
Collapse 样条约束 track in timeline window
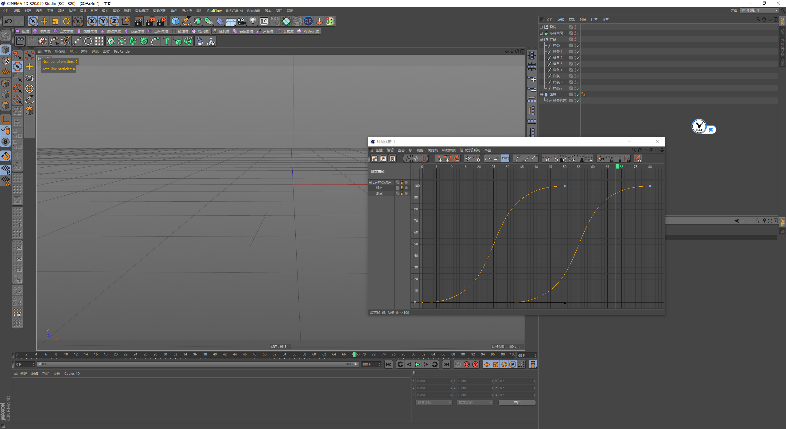click(x=370, y=182)
